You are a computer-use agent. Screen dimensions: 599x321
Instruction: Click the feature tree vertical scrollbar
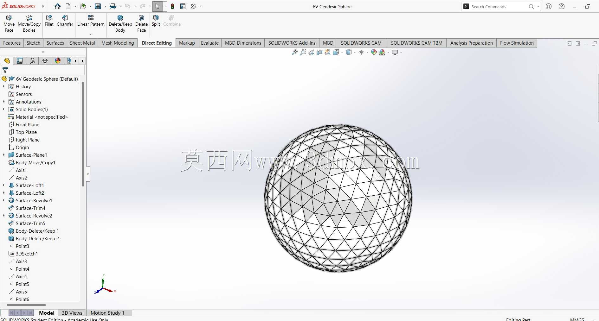83,134
